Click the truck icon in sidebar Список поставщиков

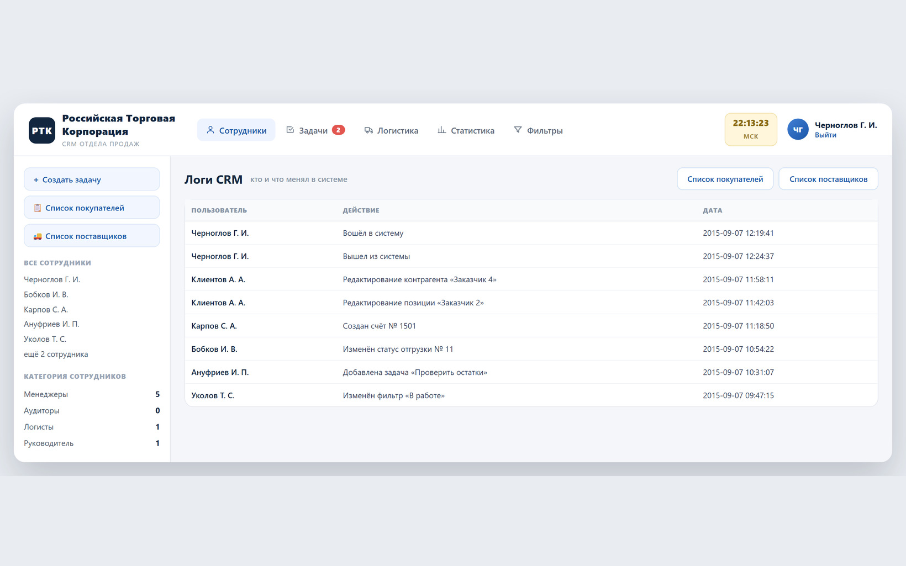pyautogui.click(x=38, y=236)
